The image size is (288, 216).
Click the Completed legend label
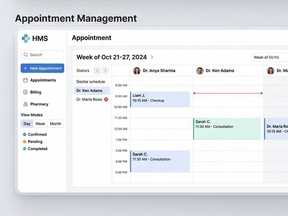(x=37, y=149)
